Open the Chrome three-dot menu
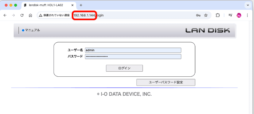The width and height of the screenshot is (254, 114). [x=247, y=15]
